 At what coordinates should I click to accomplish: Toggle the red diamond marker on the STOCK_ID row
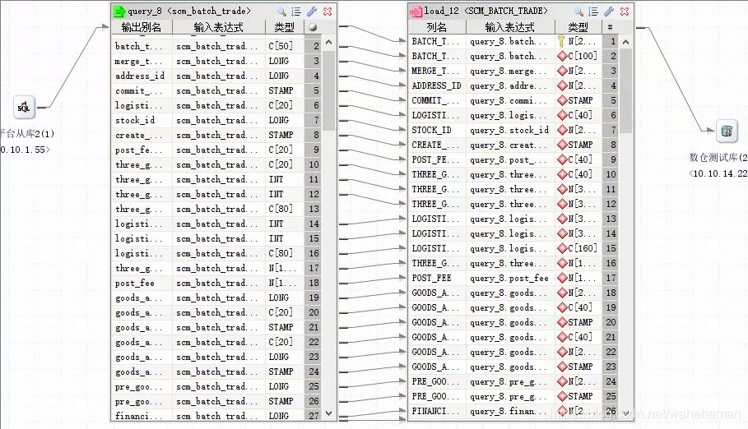tap(562, 130)
